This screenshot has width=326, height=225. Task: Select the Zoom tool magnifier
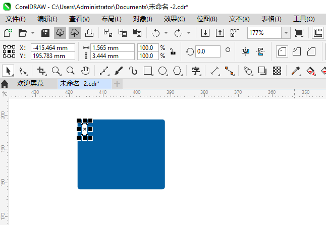click(56, 71)
